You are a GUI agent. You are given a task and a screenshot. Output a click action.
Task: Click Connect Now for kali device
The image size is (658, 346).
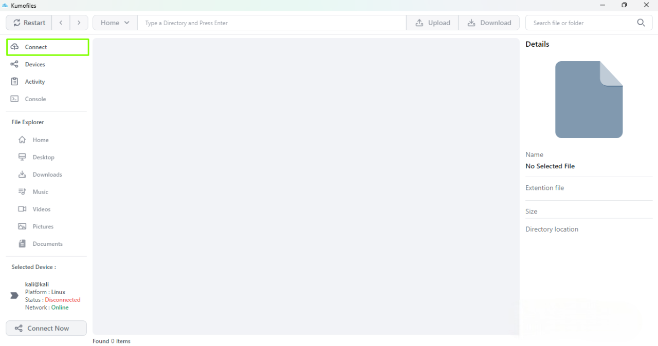tap(46, 329)
